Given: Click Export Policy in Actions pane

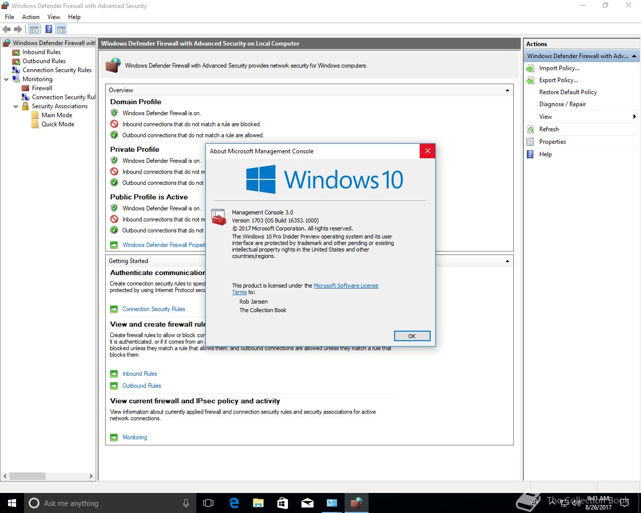Looking at the screenshot, I should [x=558, y=80].
